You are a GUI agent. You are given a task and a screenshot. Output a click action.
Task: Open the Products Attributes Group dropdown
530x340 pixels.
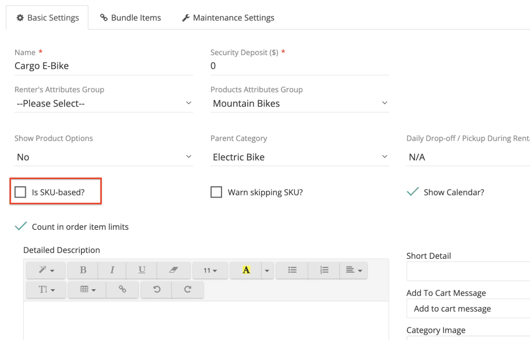coord(300,104)
